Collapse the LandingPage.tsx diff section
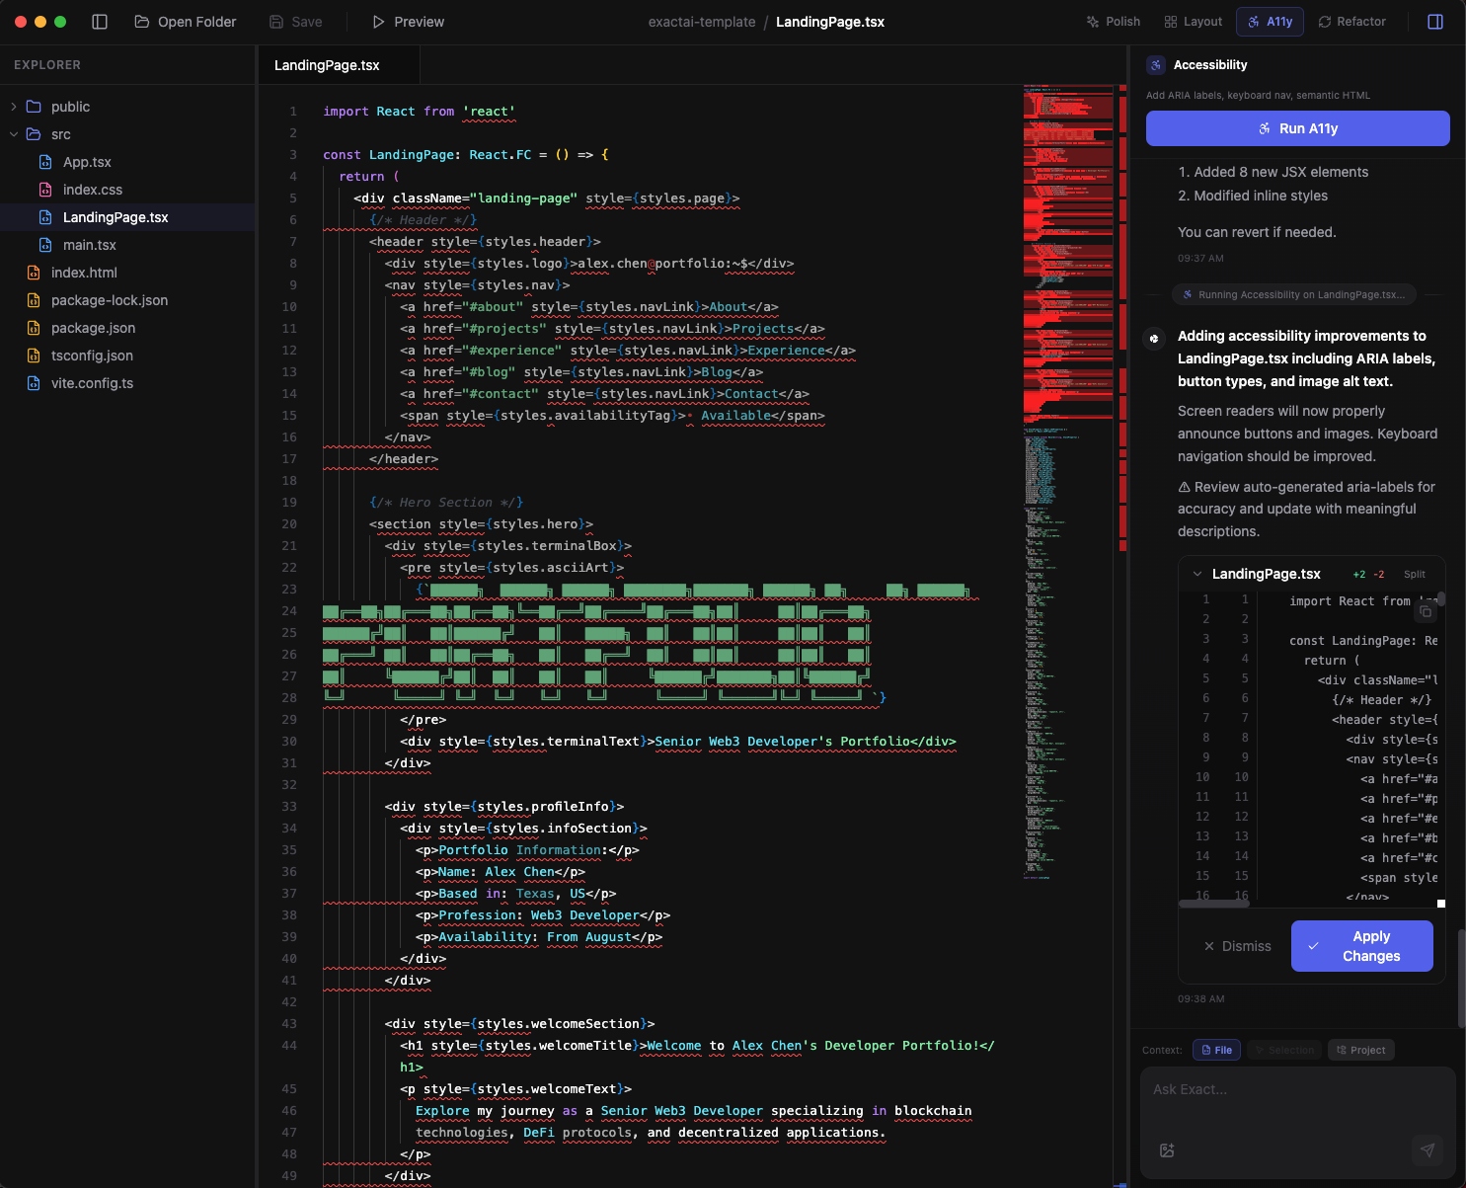The width and height of the screenshot is (1466, 1188). (1197, 574)
